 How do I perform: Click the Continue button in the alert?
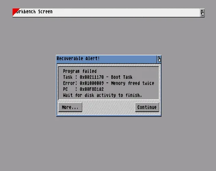[147, 107]
